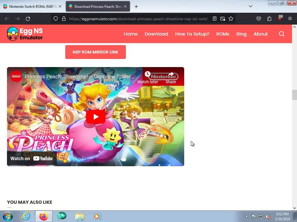Open the Download menu item
297x222 pixels.
(156, 34)
